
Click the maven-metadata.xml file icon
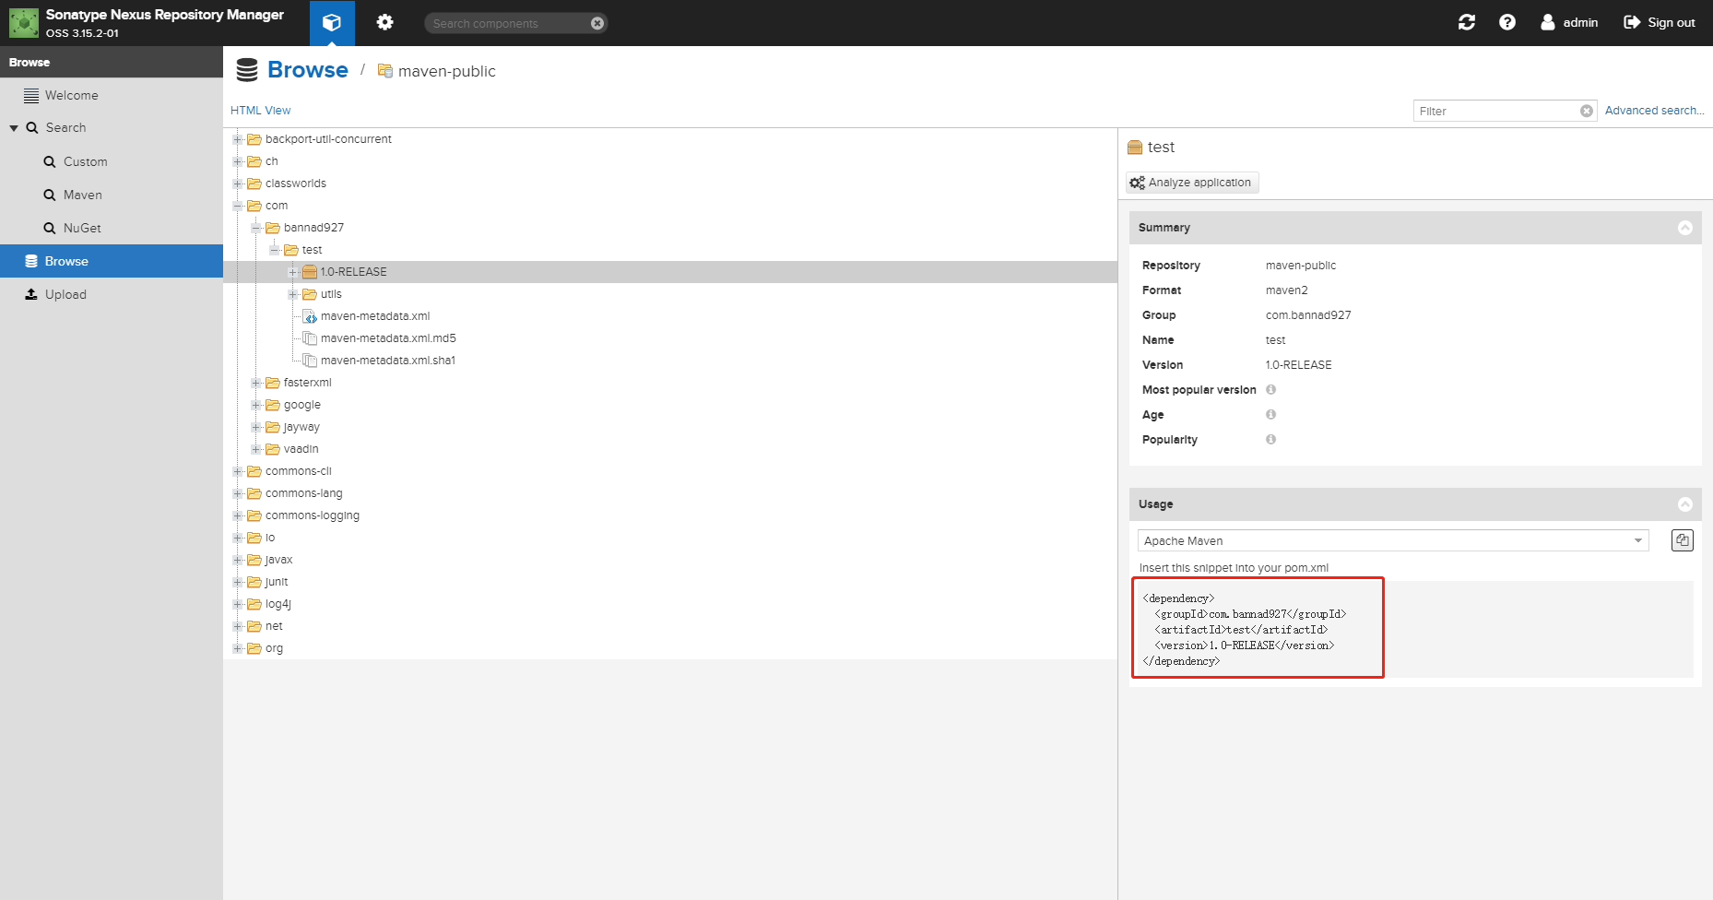coord(310,316)
